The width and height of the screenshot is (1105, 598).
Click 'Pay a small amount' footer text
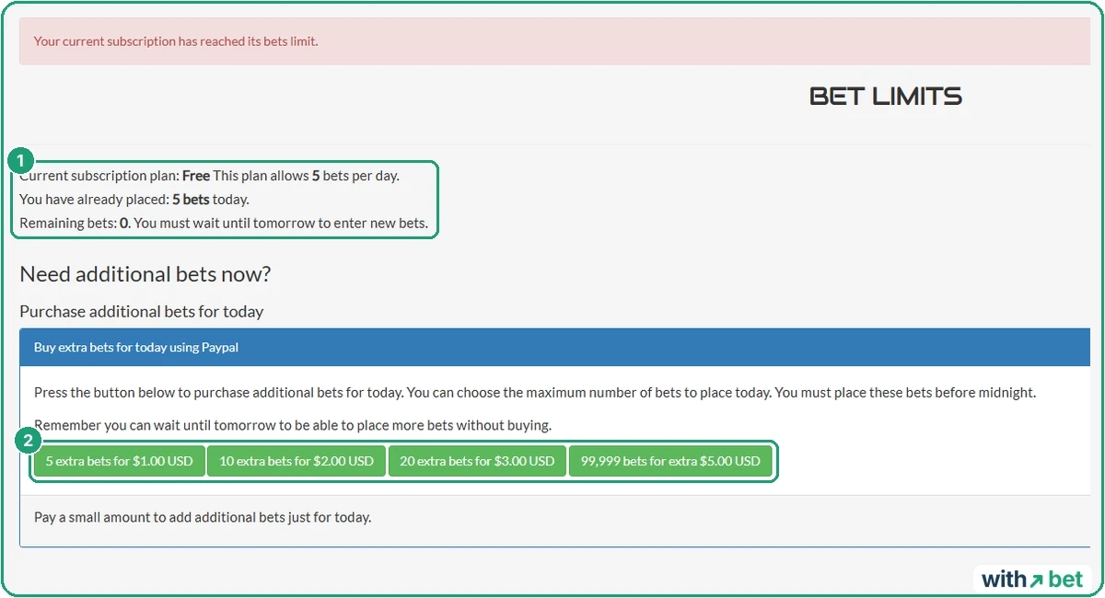coord(203,517)
